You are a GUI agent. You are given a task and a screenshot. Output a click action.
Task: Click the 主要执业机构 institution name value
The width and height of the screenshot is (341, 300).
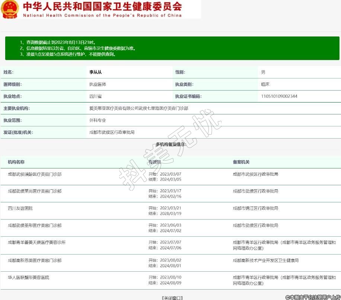138,108
